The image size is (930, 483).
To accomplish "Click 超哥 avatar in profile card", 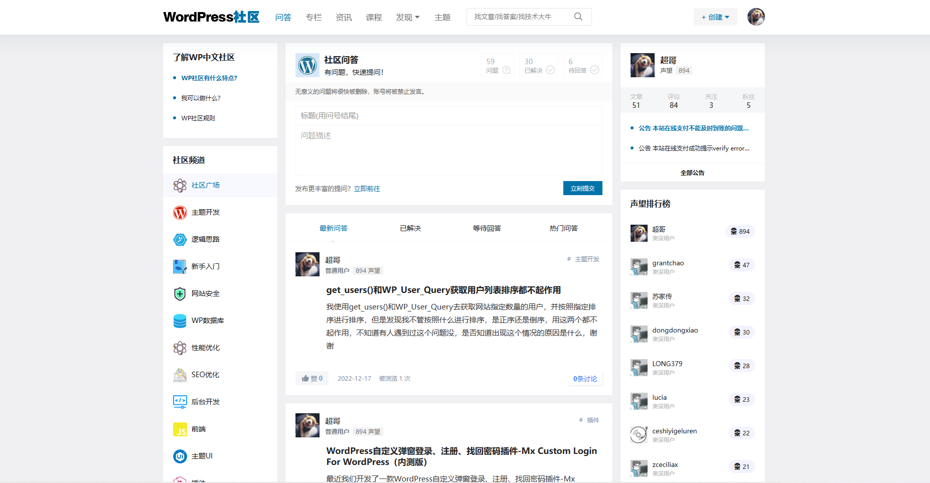I will coord(643,65).
